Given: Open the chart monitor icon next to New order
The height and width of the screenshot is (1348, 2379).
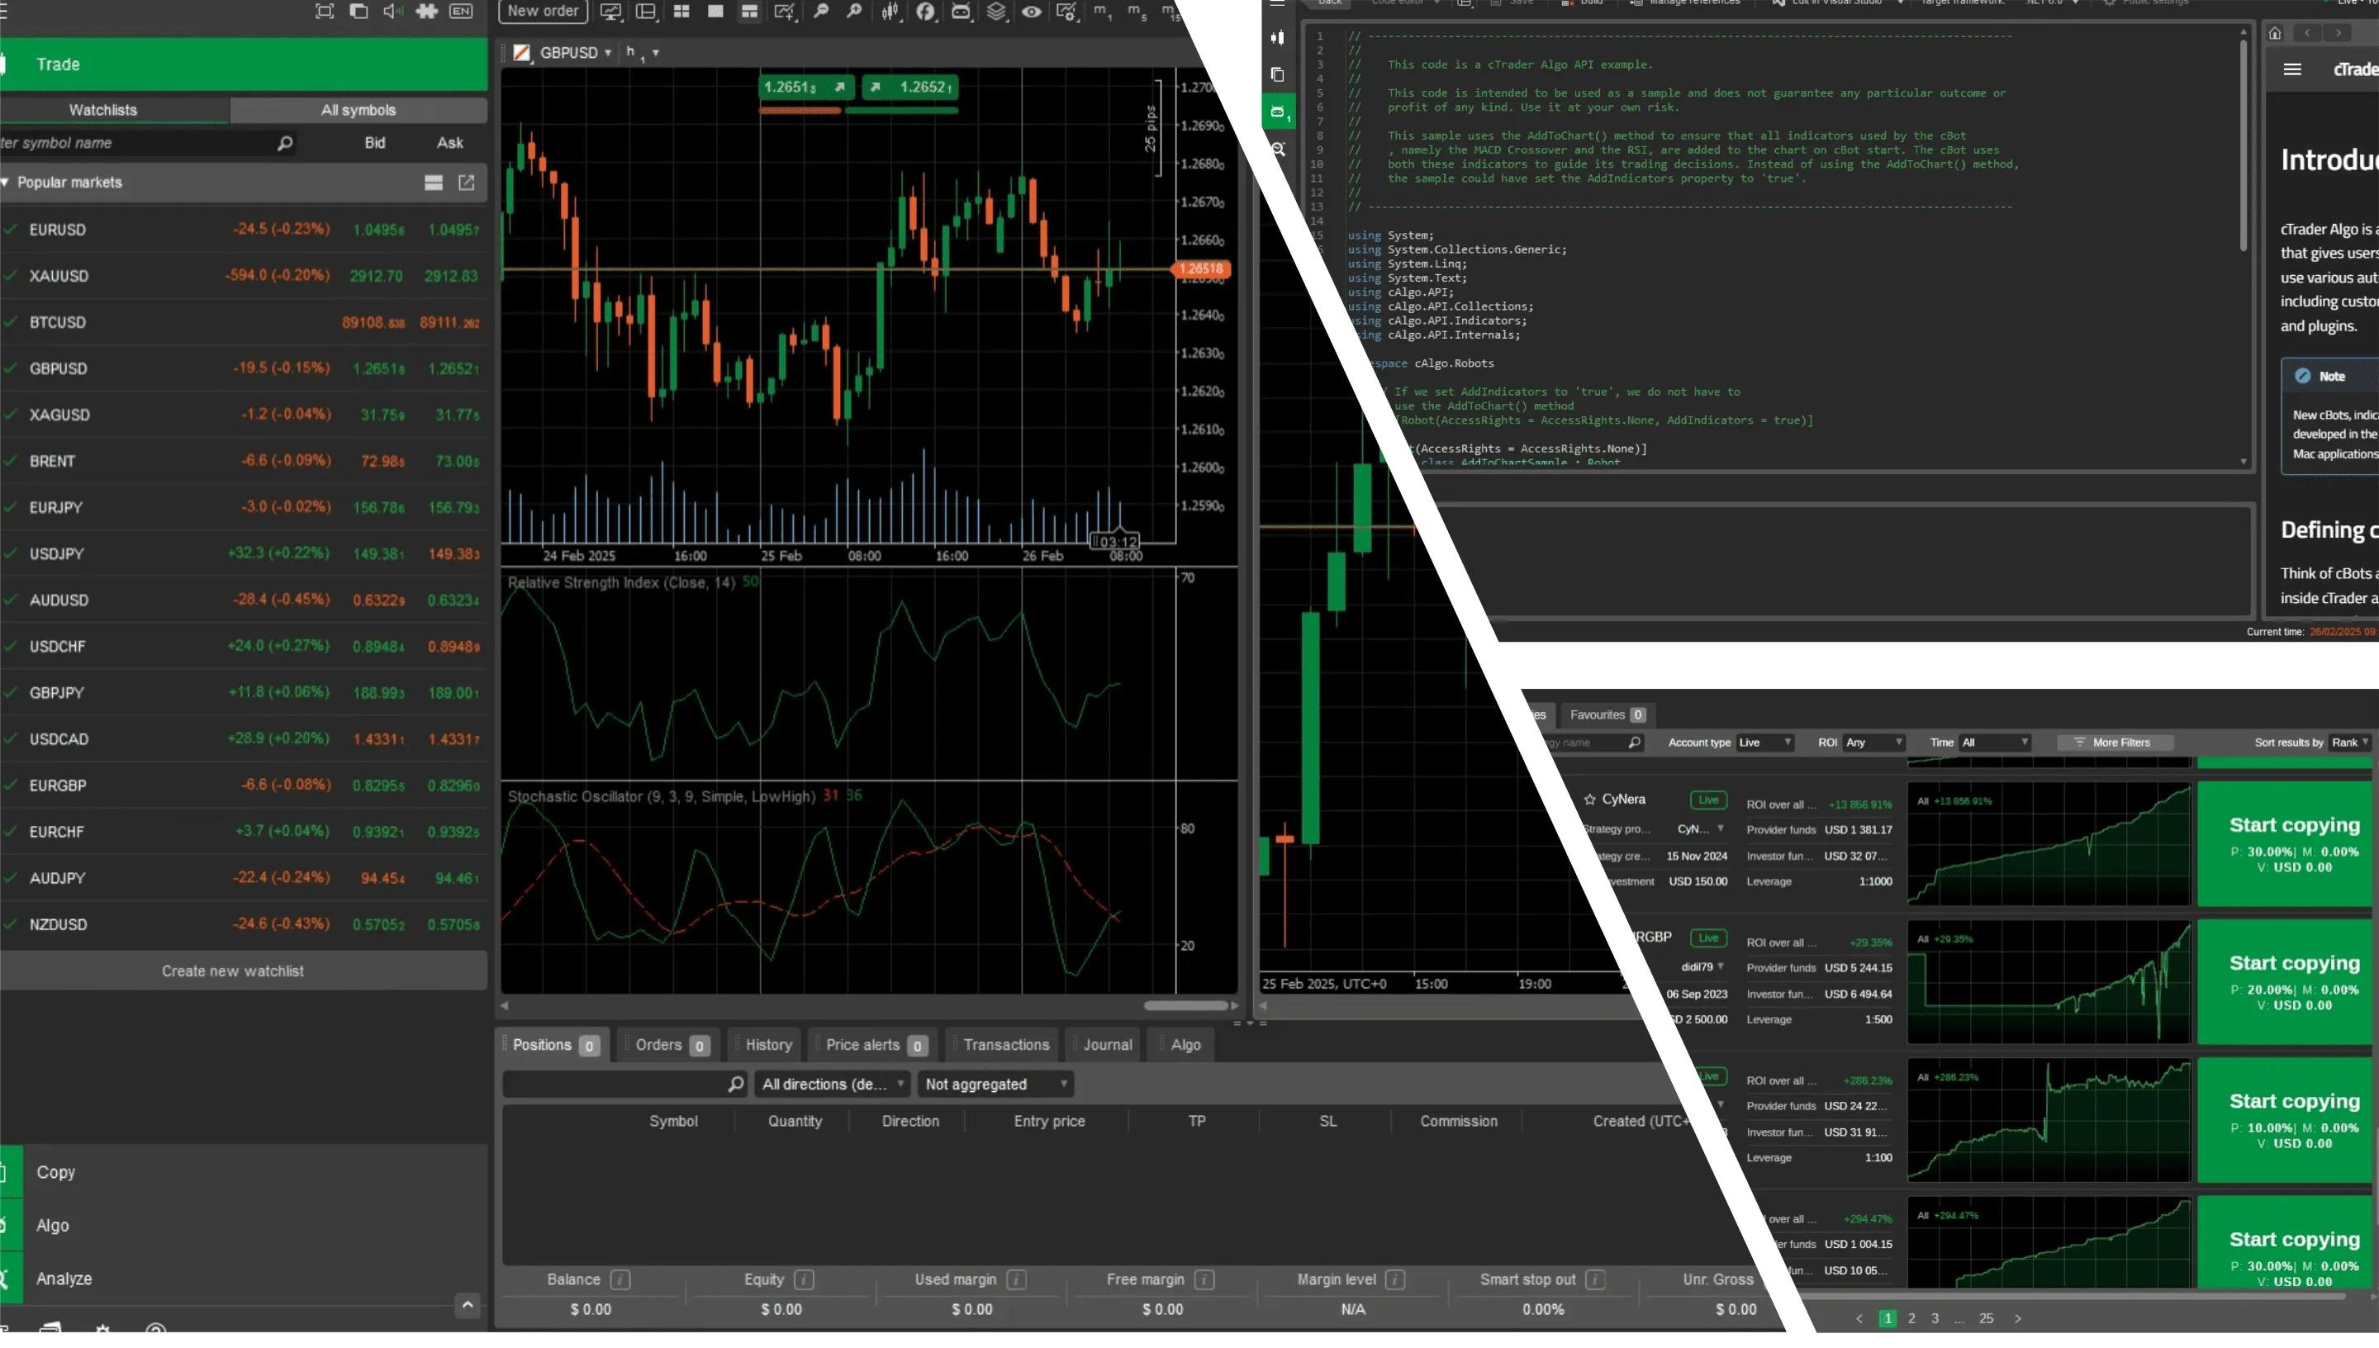Looking at the screenshot, I should [x=611, y=11].
